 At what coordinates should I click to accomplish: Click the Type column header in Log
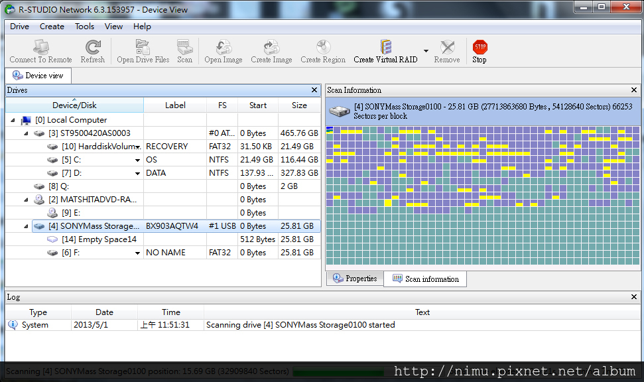(38, 312)
